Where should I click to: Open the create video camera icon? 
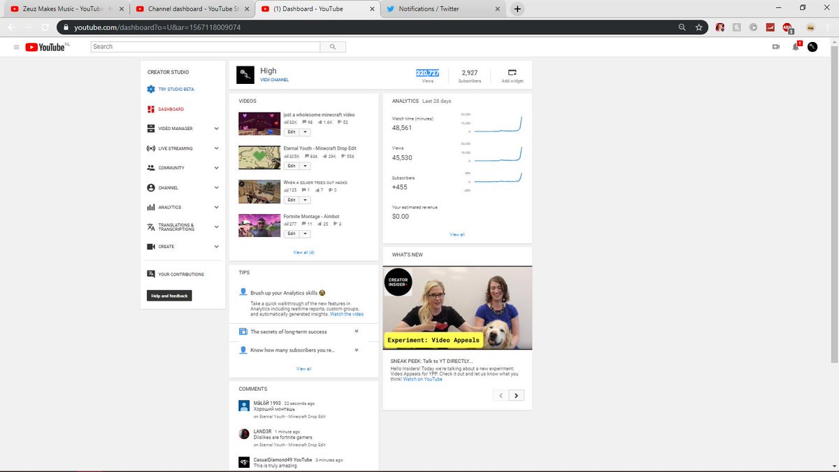click(x=775, y=47)
